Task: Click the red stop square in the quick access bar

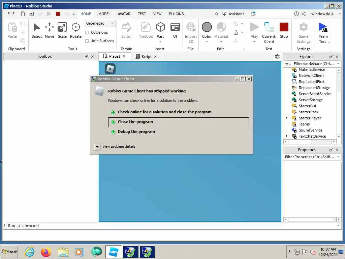Action: click(58, 14)
